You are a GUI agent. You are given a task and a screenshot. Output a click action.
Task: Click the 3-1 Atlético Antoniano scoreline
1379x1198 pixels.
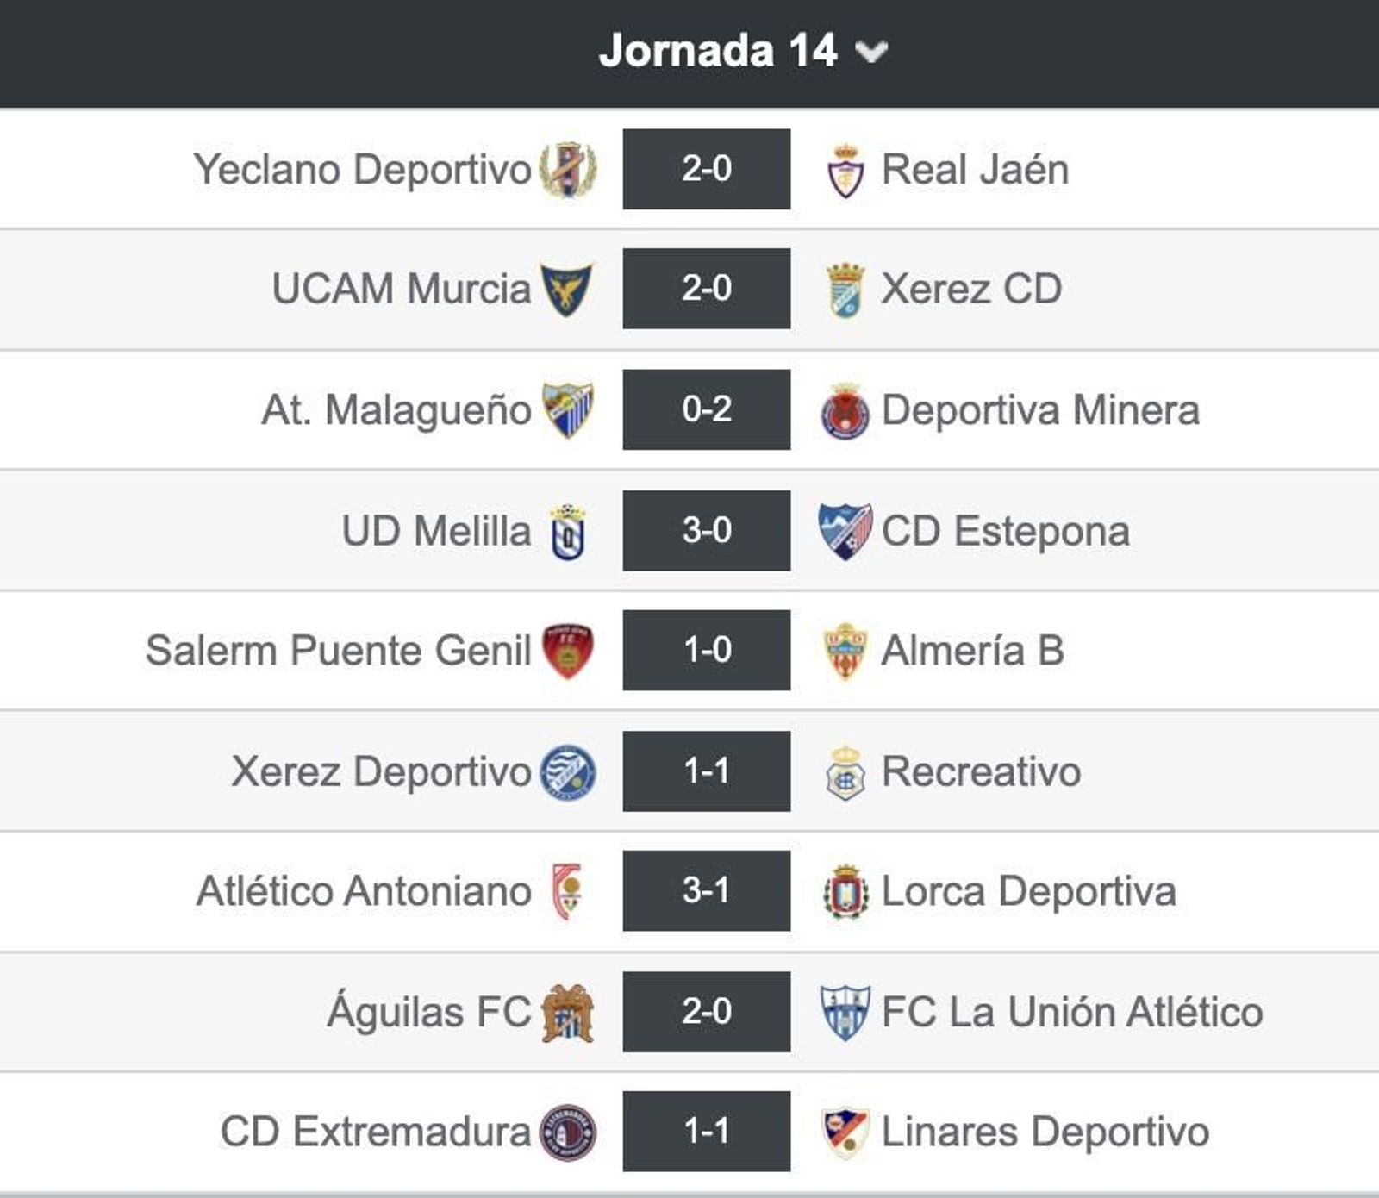tap(705, 890)
